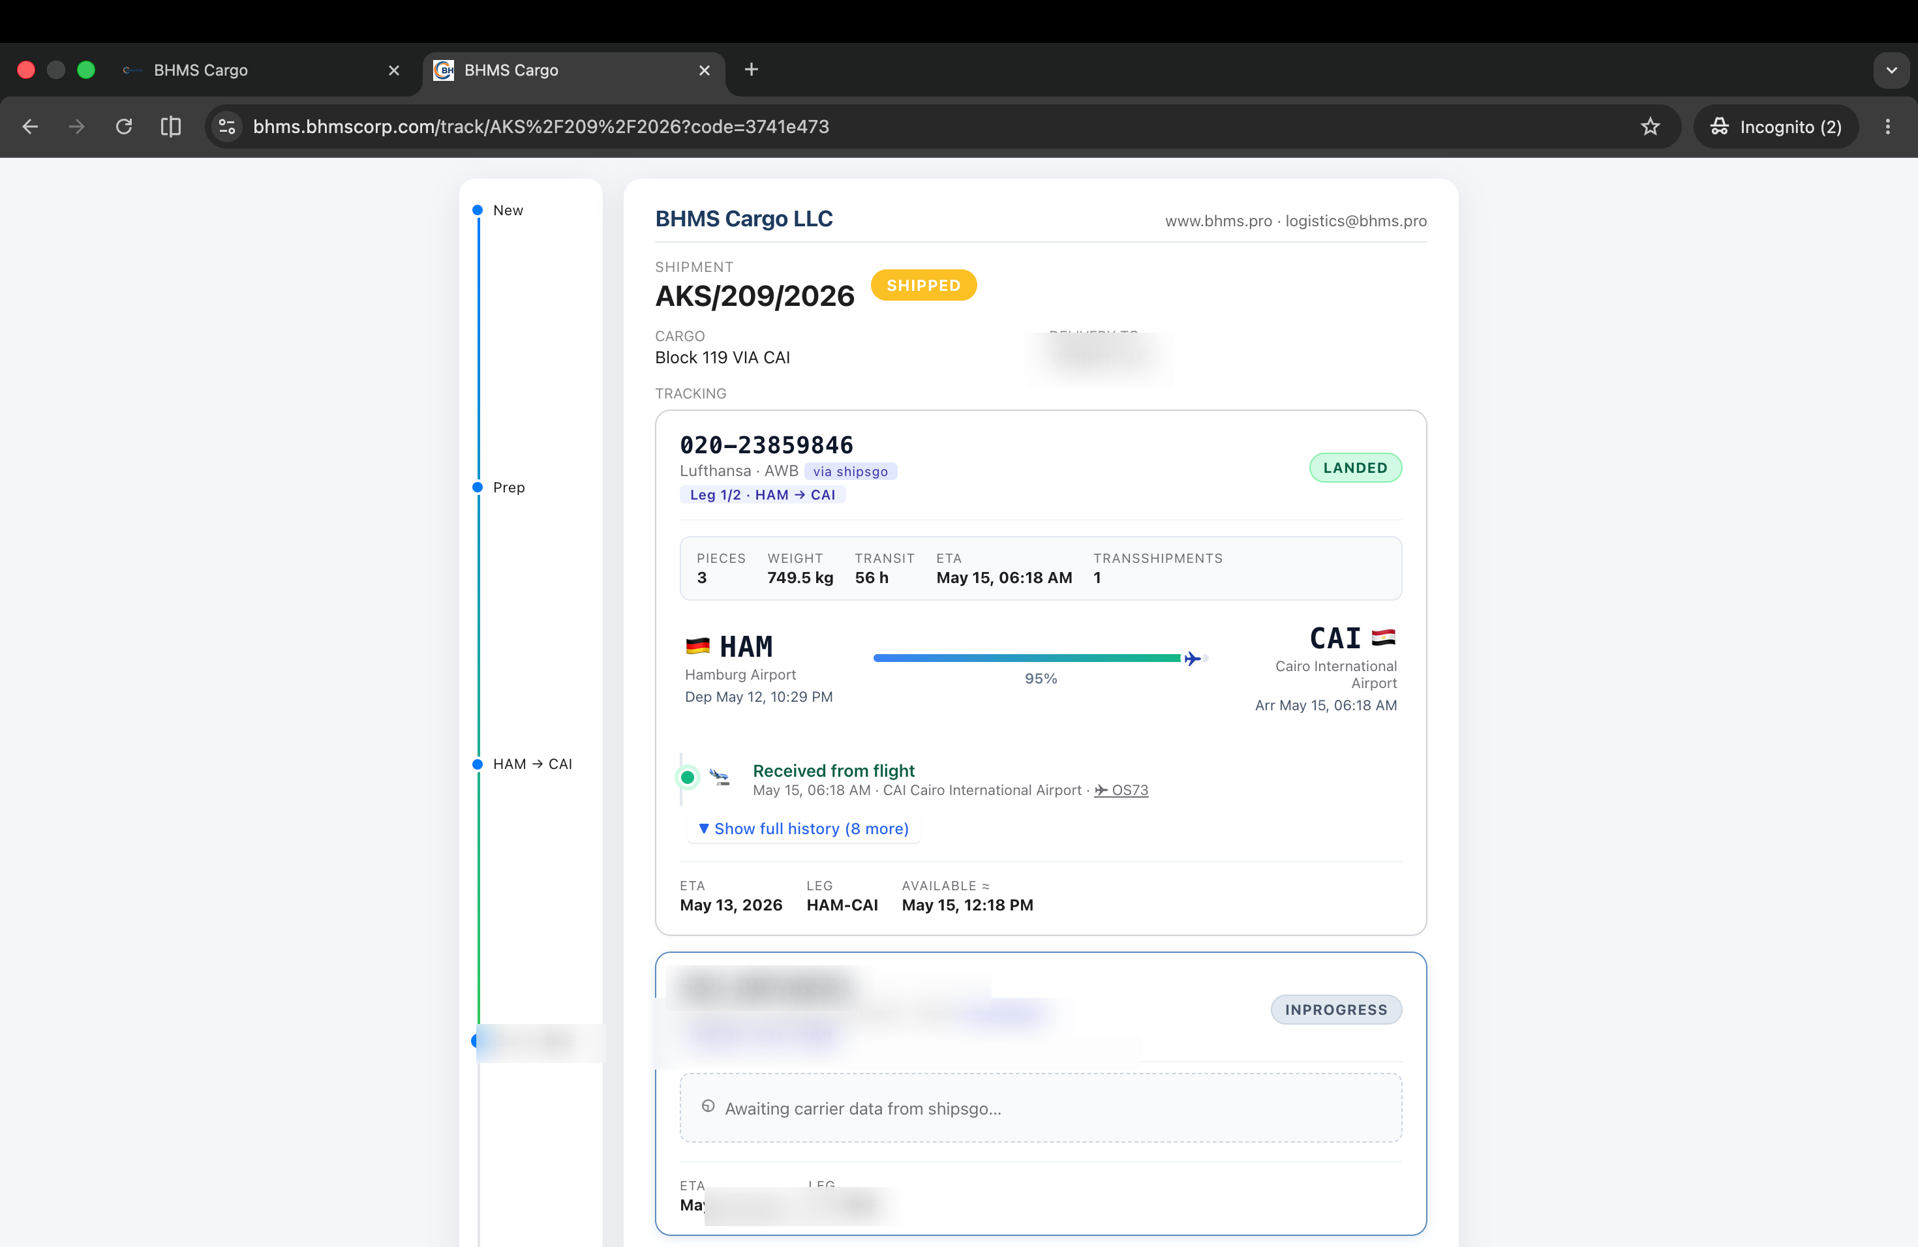This screenshot has width=1918, height=1247.
Task: Close the first BHMS Cargo tab
Action: 394,70
